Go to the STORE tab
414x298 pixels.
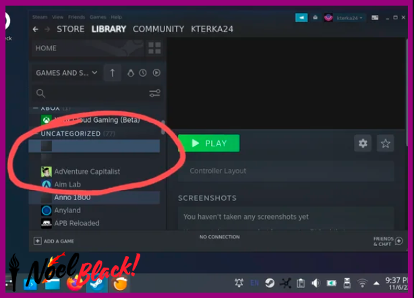coord(71,29)
